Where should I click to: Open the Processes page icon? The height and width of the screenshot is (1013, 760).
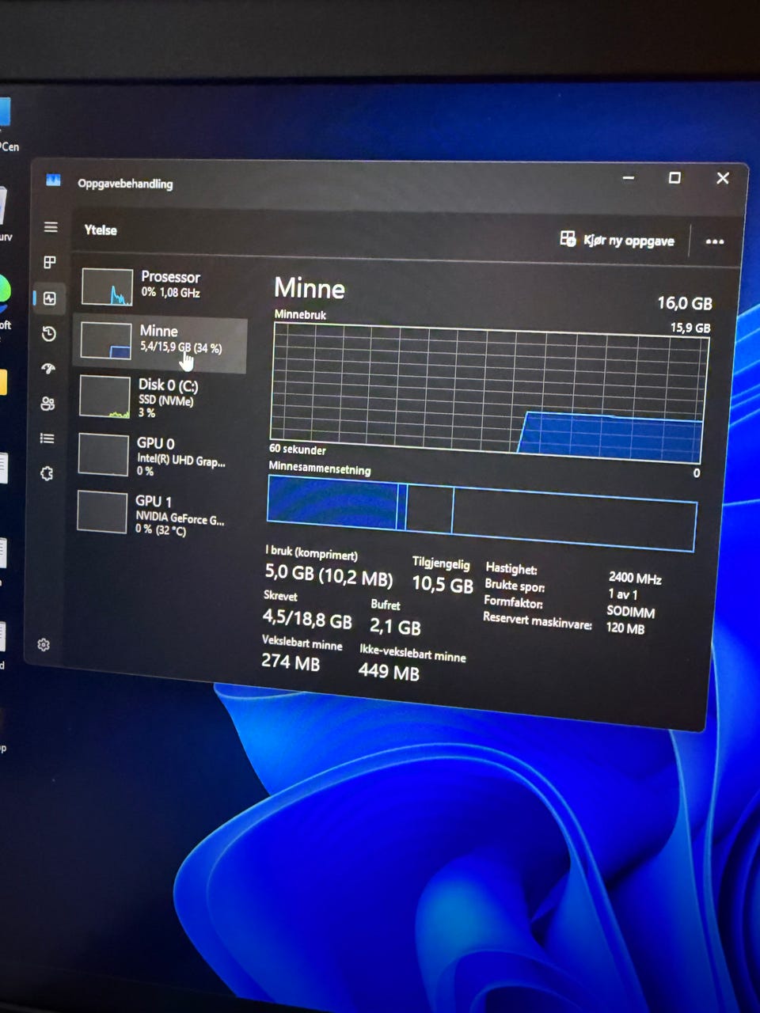[50, 262]
